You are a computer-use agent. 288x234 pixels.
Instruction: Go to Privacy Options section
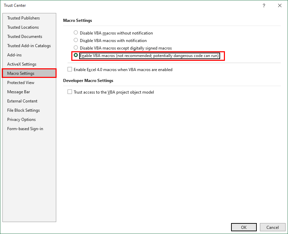[x=29, y=120]
